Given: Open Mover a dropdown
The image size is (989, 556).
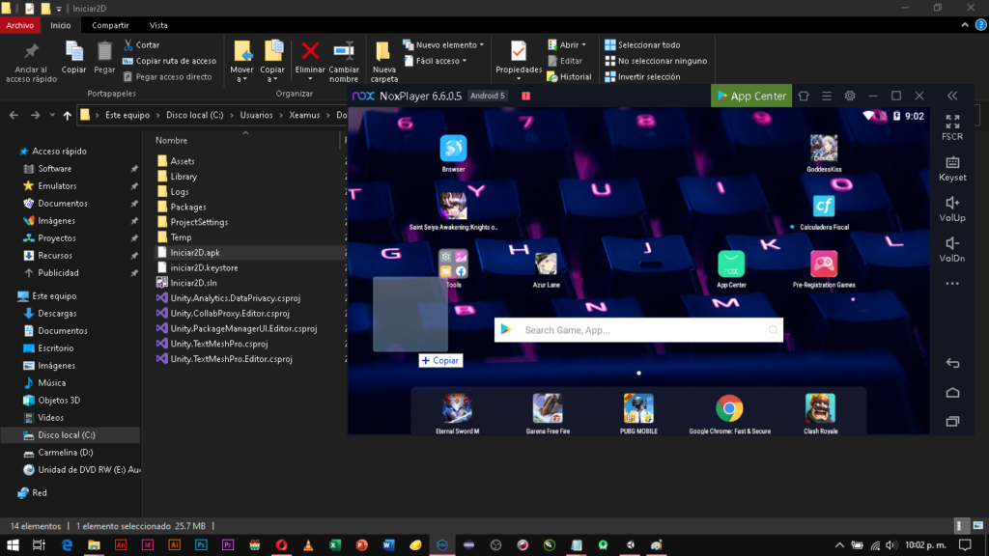Looking at the screenshot, I should tap(241, 61).
